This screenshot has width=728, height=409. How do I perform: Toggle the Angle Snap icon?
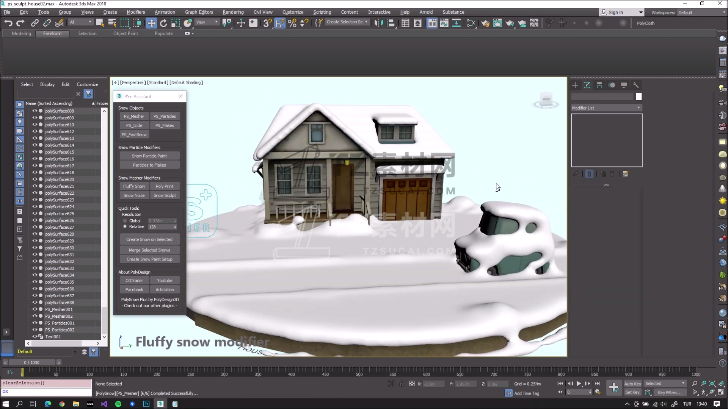280,23
